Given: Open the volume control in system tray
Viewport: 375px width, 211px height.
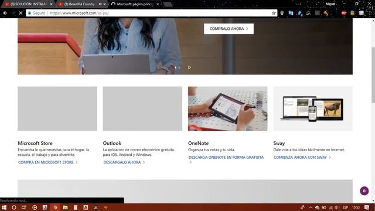Looking at the screenshot, I should pyautogui.click(x=337, y=207).
